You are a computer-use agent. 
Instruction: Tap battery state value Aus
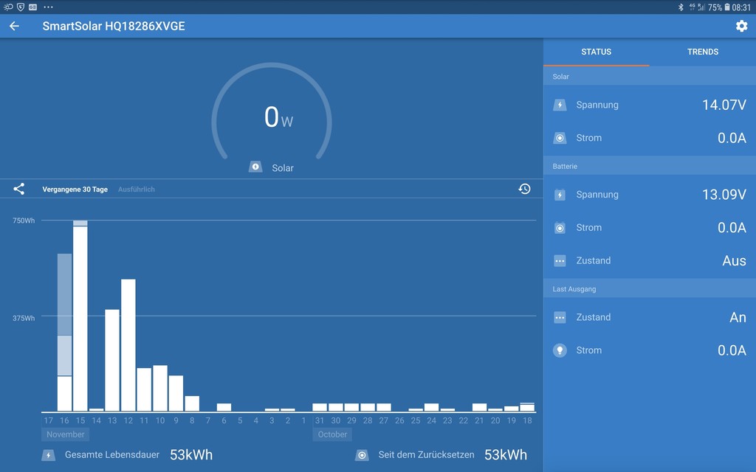[735, 261]
